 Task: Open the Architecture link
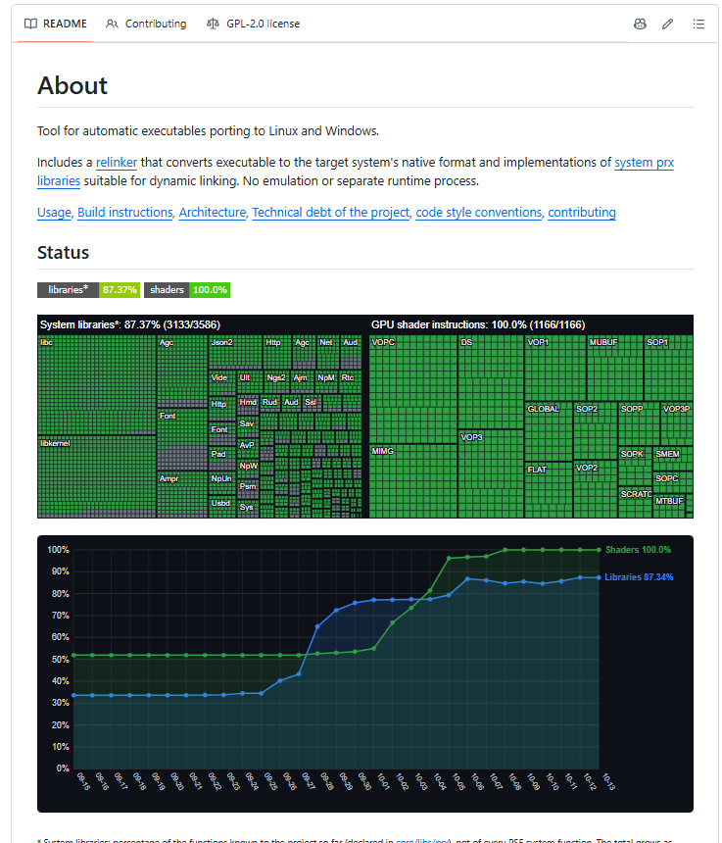pyautogui.click(x=213, y=213)
